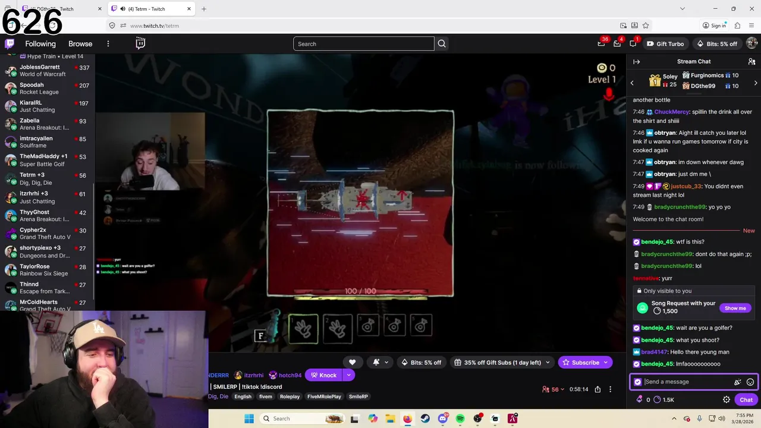Screen dimensions: 761x428
Task: Show previous gift leaderboard entry
Action: (x=632, y=83)
